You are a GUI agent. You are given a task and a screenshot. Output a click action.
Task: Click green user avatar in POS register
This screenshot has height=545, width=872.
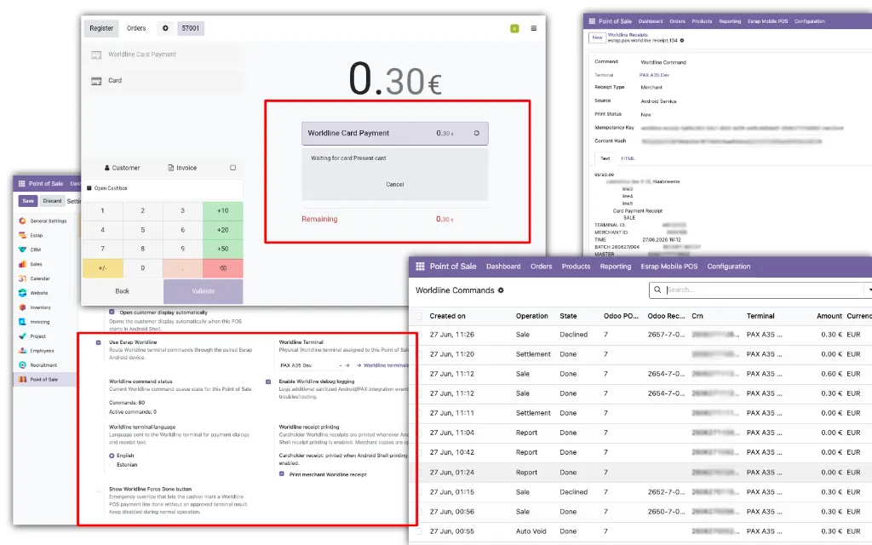tap(514, 28)
